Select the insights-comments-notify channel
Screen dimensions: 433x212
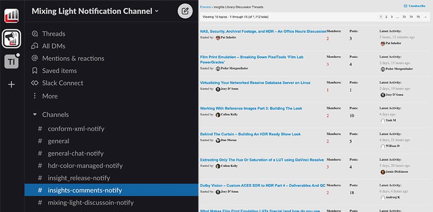(x=111, y=190)
